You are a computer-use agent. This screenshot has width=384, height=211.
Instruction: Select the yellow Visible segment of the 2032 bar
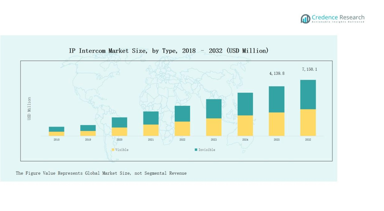click(x=308, y=122)
